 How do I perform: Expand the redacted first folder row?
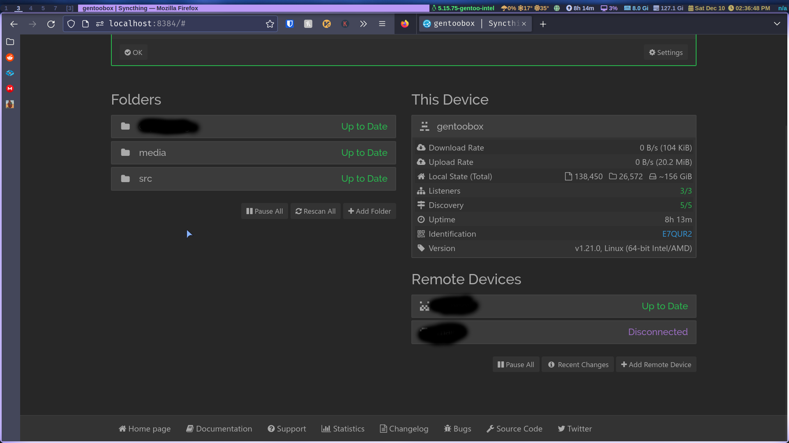click(253, 126)
